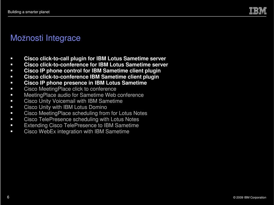Click the '© 2009 IBM Corporation' footer
This screenshot has width=274, height=205.
[x=249, y=197]
